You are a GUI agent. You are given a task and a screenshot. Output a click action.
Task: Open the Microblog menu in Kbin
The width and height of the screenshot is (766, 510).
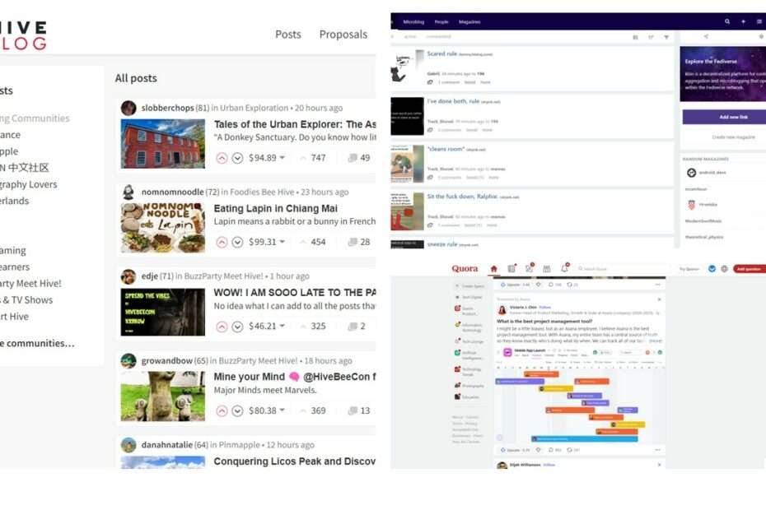(413, 22)
